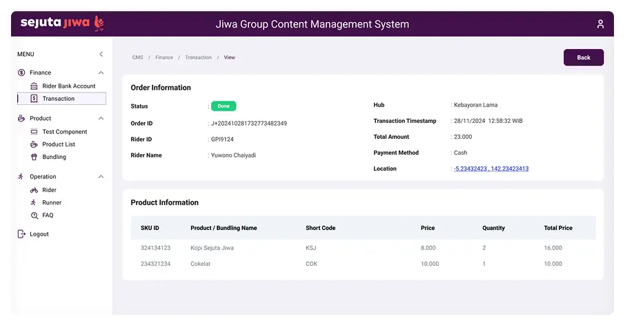Collapse the Product menu section
The width and height of the screenshot is (625, 326).
(x=101, y=119)
